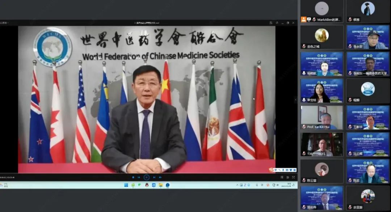The height and width of the screenshot is (212, 391).
Task: Enter fullscreen mode in the video player
Action: pos(293,177)
